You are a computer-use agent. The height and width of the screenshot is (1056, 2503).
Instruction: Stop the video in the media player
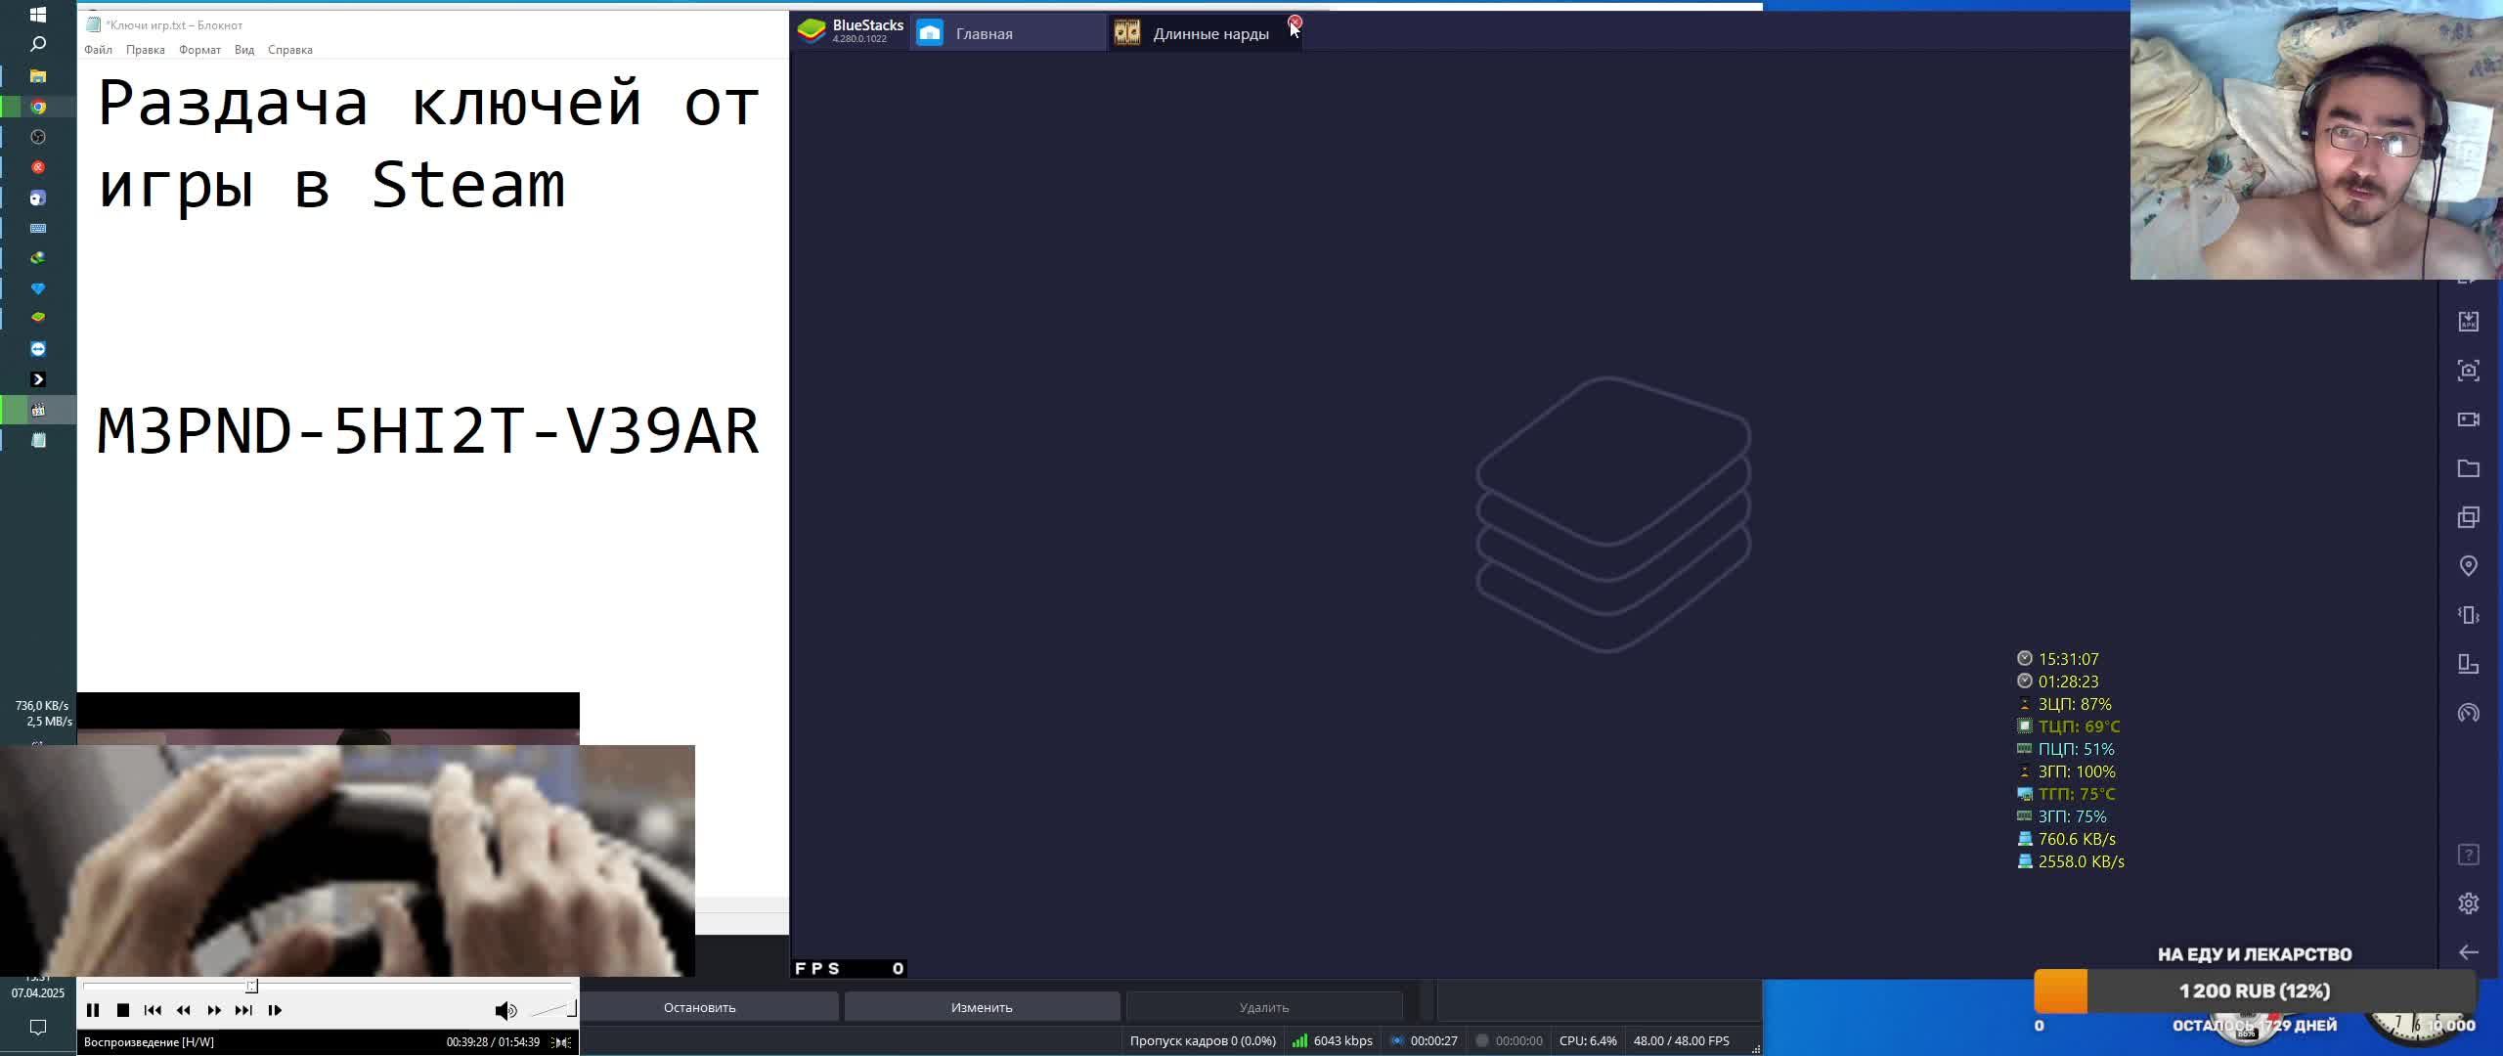[x=123, y=1010]
